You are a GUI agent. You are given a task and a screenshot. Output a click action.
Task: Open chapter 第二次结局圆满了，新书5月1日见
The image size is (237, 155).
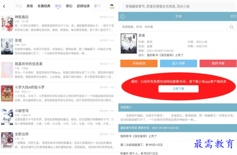click(x=142, y=145)
